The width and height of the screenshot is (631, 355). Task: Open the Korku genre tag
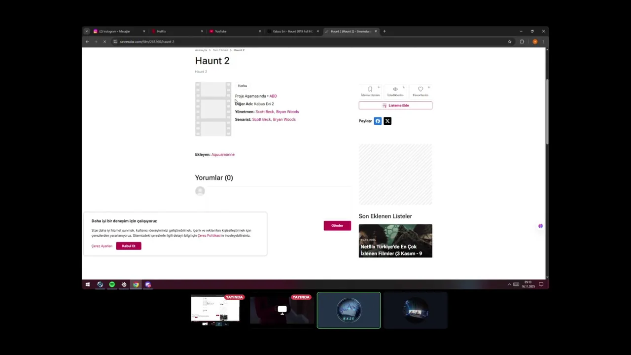coord(243,86)
